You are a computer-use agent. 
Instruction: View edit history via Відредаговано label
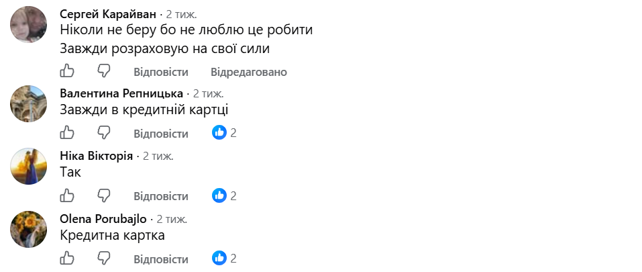(249, 72)
